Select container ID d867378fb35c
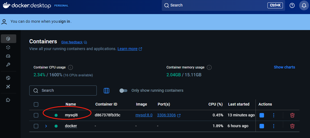This screenshot has height=138, width=310. click(x=108, y=115)
